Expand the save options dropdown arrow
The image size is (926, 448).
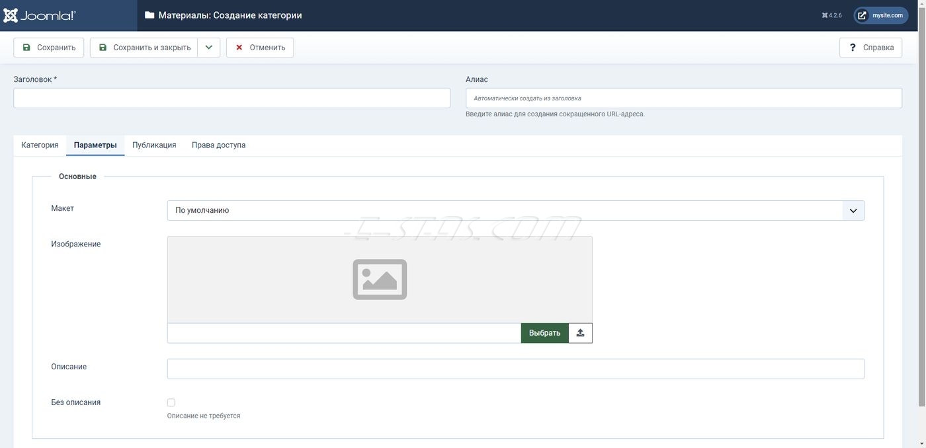pyautogui.click(x=209, y=48)
